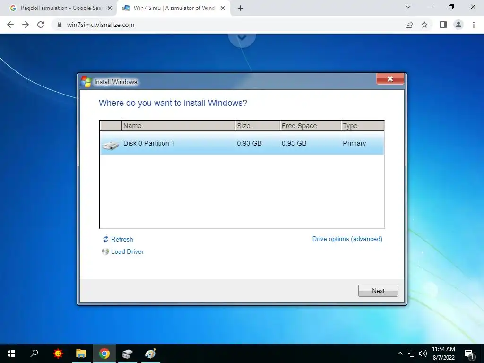
Task: Click the Windows flag icon in dialog title
Action: (x=86, y=81)
